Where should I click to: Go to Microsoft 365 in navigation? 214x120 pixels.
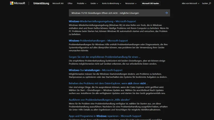[x=58, y=3]
